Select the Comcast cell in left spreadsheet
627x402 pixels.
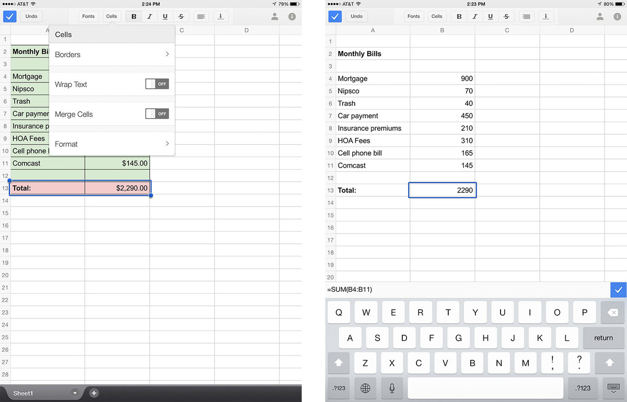48,163
